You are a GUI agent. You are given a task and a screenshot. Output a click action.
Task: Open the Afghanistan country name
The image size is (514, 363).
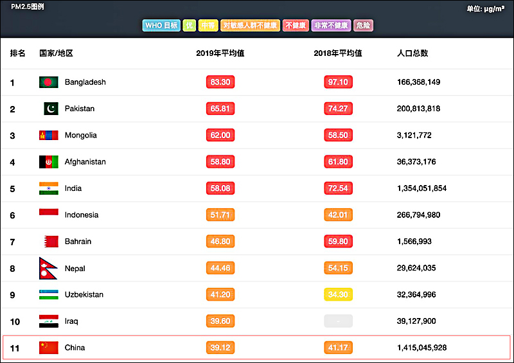(x=85, y=162)
